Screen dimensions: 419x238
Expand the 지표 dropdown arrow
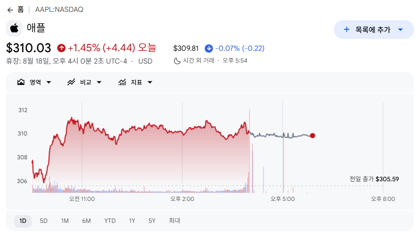[150, 82]
